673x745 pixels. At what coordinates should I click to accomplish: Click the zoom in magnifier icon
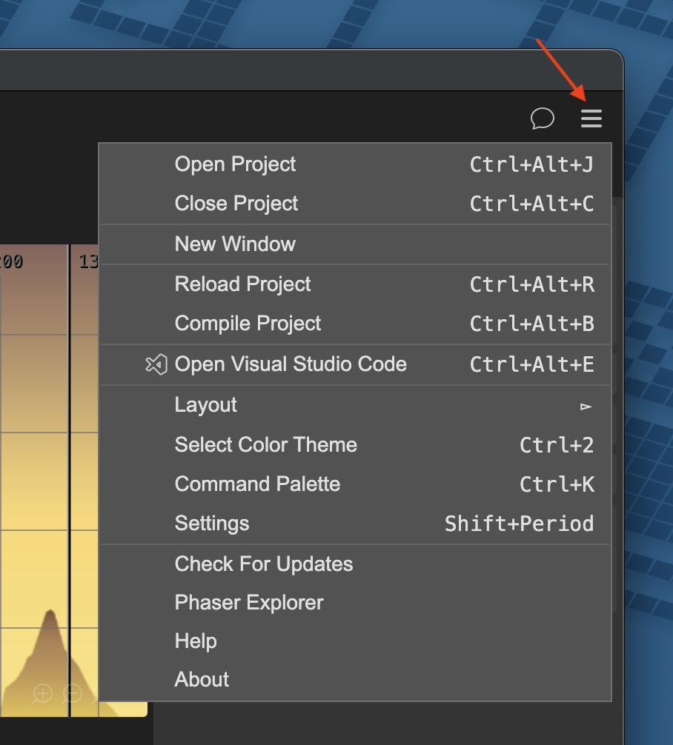(43, 693)
